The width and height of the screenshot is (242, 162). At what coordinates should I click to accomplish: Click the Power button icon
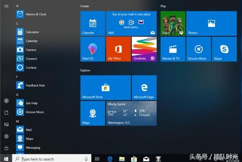pos(6,148)
